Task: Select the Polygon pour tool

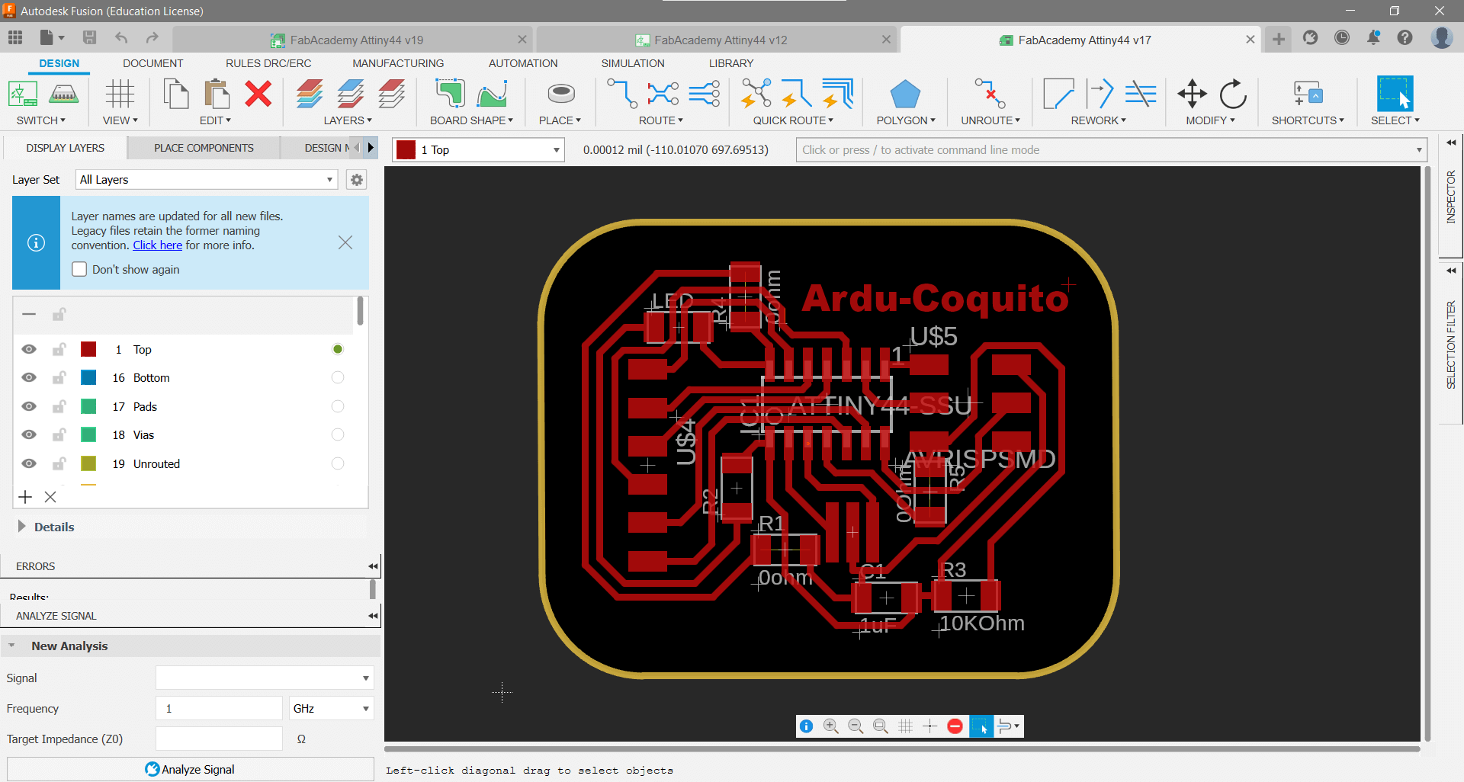Action: tap(905, 95)
